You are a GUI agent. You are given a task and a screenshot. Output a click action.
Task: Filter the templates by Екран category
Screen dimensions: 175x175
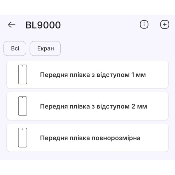(x=45, y=48)
